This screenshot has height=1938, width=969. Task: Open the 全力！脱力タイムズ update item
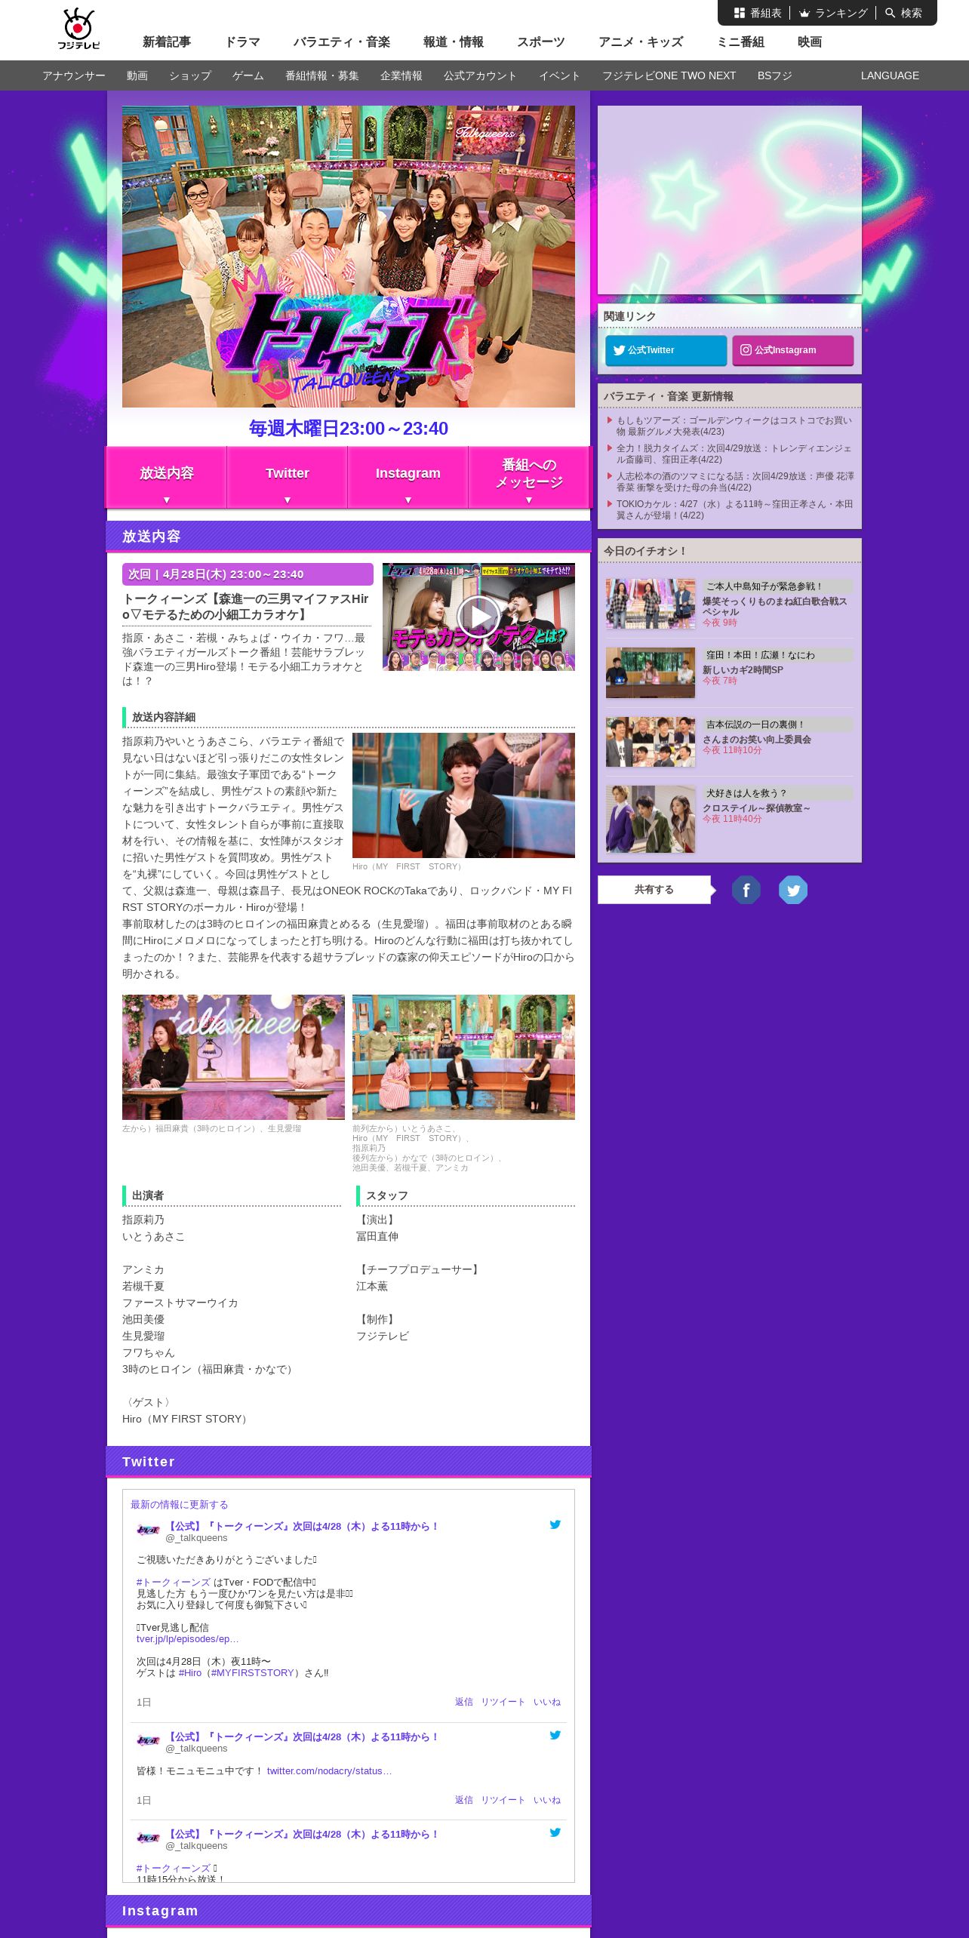pos(734,454)
